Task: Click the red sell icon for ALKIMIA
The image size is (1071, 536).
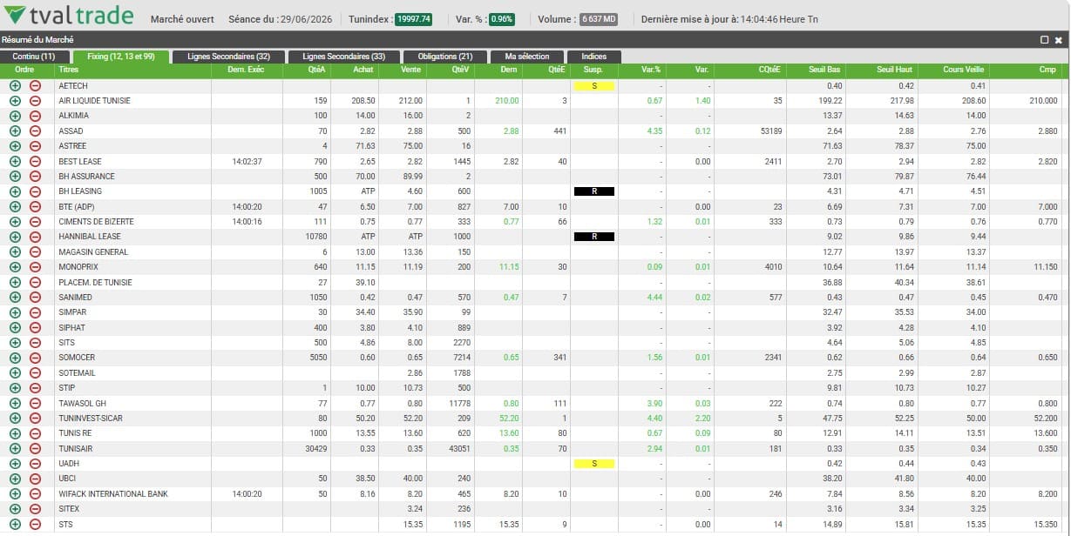Action: pos(35,116)
